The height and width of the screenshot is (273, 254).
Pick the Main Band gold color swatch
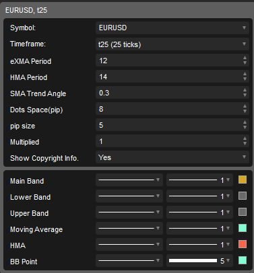pos(243,180)
